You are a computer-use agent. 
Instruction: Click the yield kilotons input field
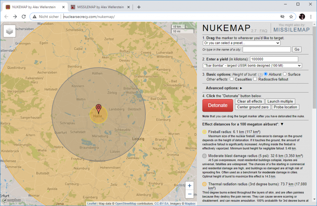(274, 59)
